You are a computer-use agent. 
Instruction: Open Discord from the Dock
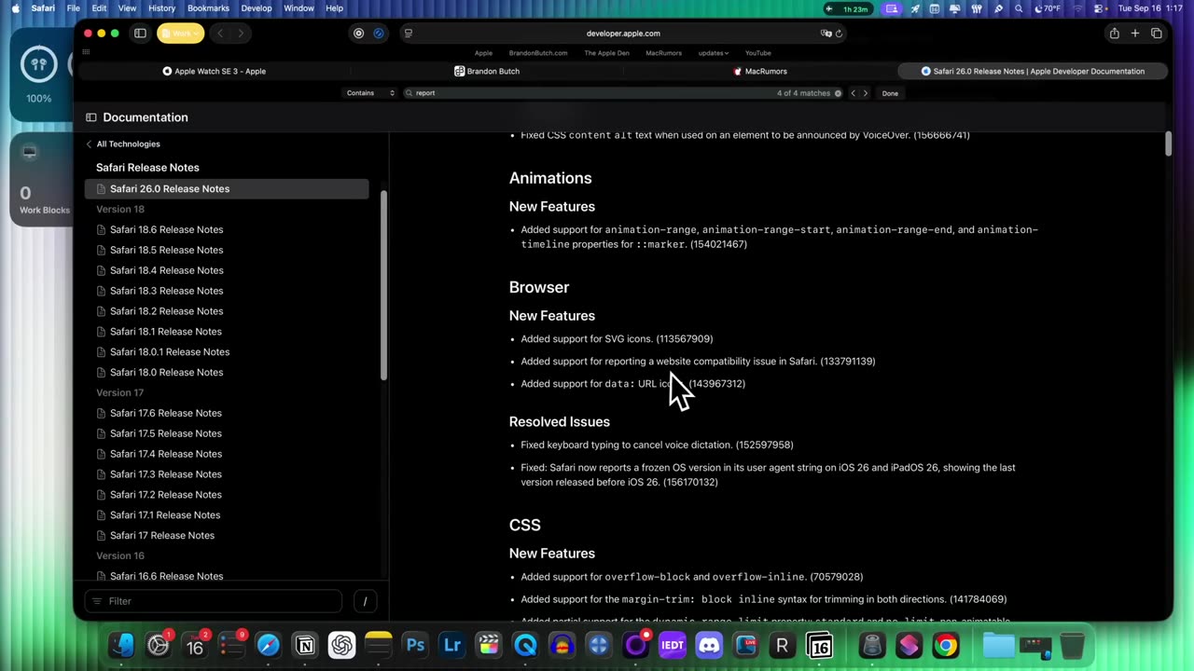click(709, 645)
